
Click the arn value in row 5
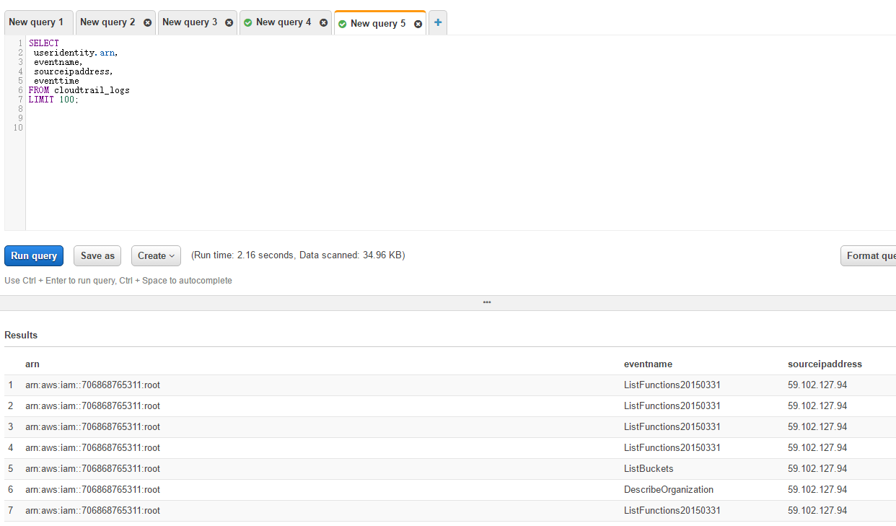click(x=92, y=469)
